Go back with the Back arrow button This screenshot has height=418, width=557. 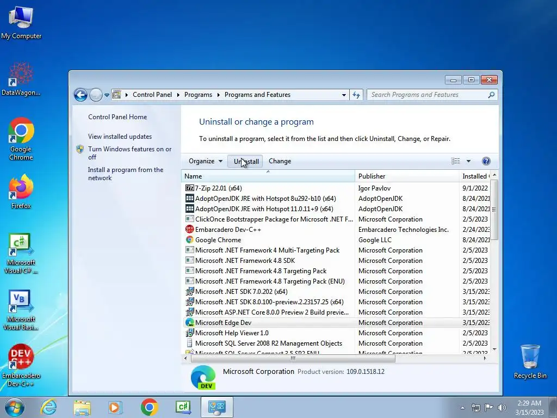pyautogui.click(x=81, y=95)
